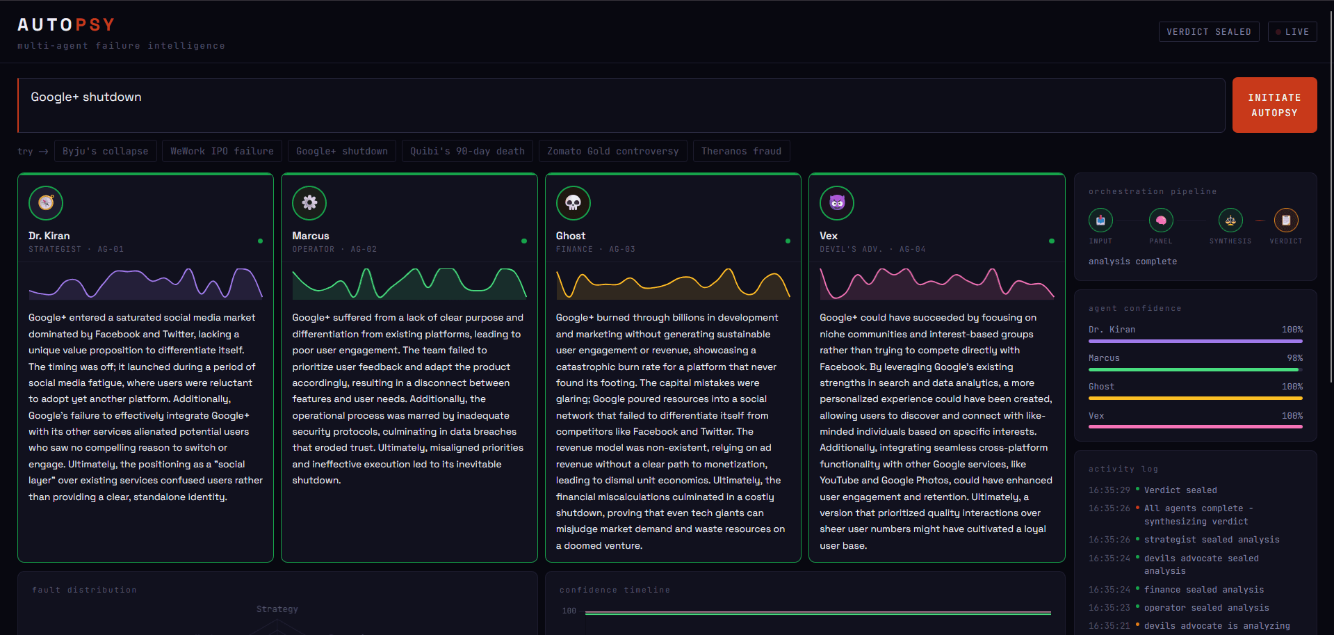The height and width of the screenshot is (635, 1334).
Task: Click the 'finance sealed analysis' log entry
Action: pos(1204,590)
